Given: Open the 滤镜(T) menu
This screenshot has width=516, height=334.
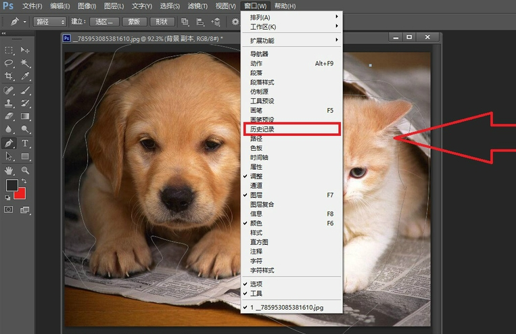Looking at the screenshot, I should 197,6.
